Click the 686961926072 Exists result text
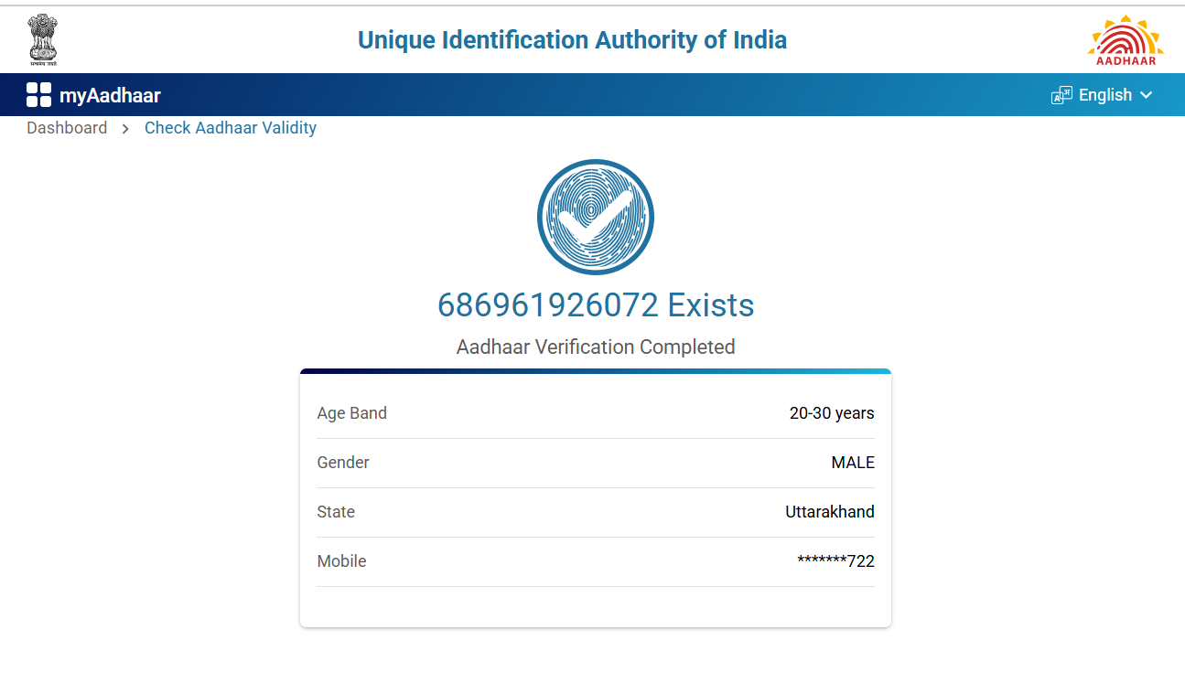1185x683 pixels. [596, 304]
